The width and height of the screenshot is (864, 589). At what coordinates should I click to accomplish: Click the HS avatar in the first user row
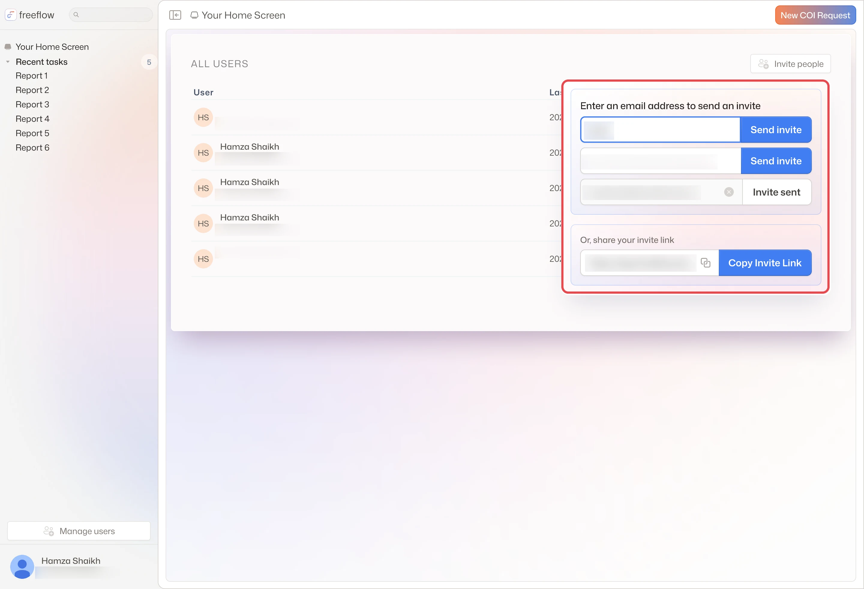tap(203, 118)
